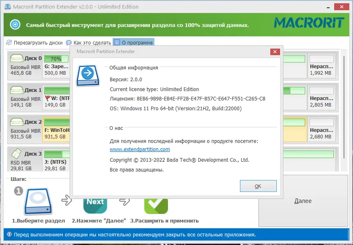Click the 70% usage bar of G: partition

56,59
